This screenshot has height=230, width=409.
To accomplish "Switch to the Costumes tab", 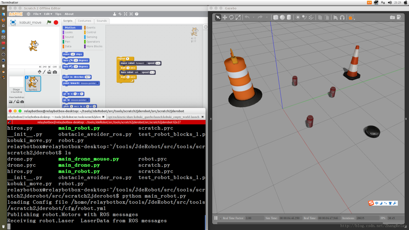I will point(84,21).
